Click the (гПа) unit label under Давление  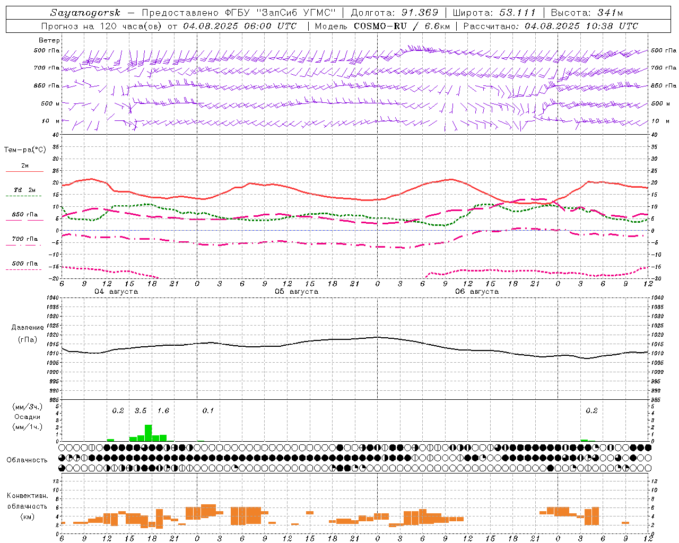point(27,339)
